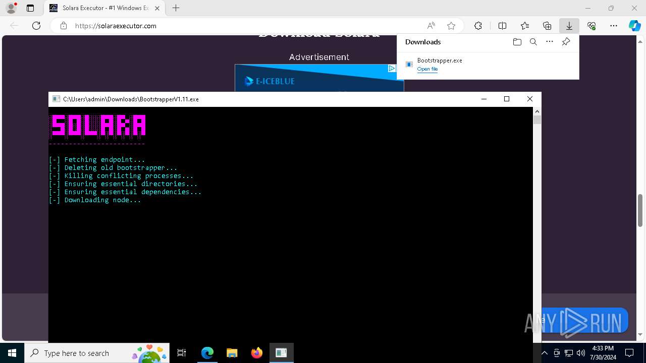The image size is (646, 363).
Task: Select the console app taskbar button
Action: 281,353
